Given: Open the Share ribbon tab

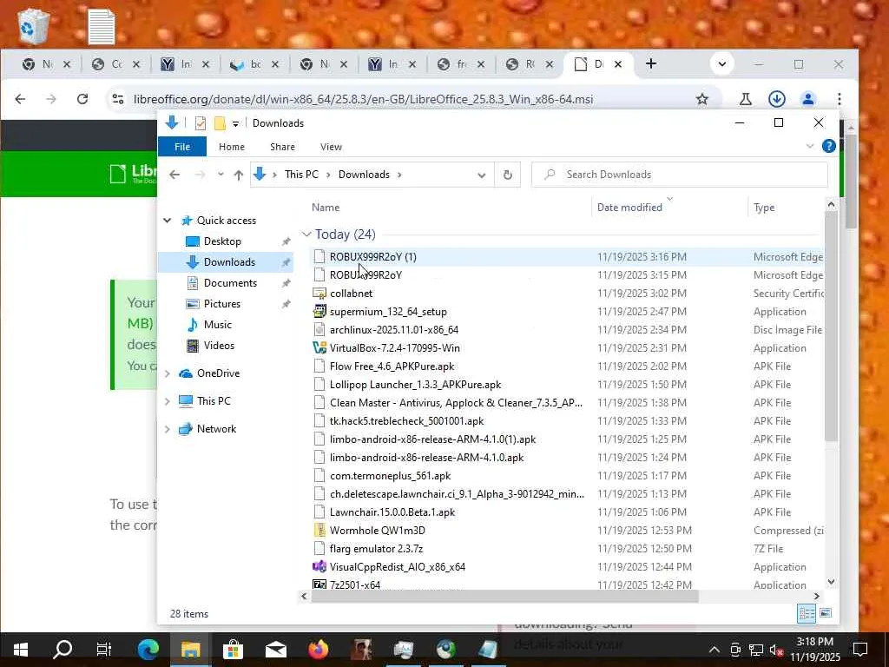Looking at the screenshot, I should [282, 146].
